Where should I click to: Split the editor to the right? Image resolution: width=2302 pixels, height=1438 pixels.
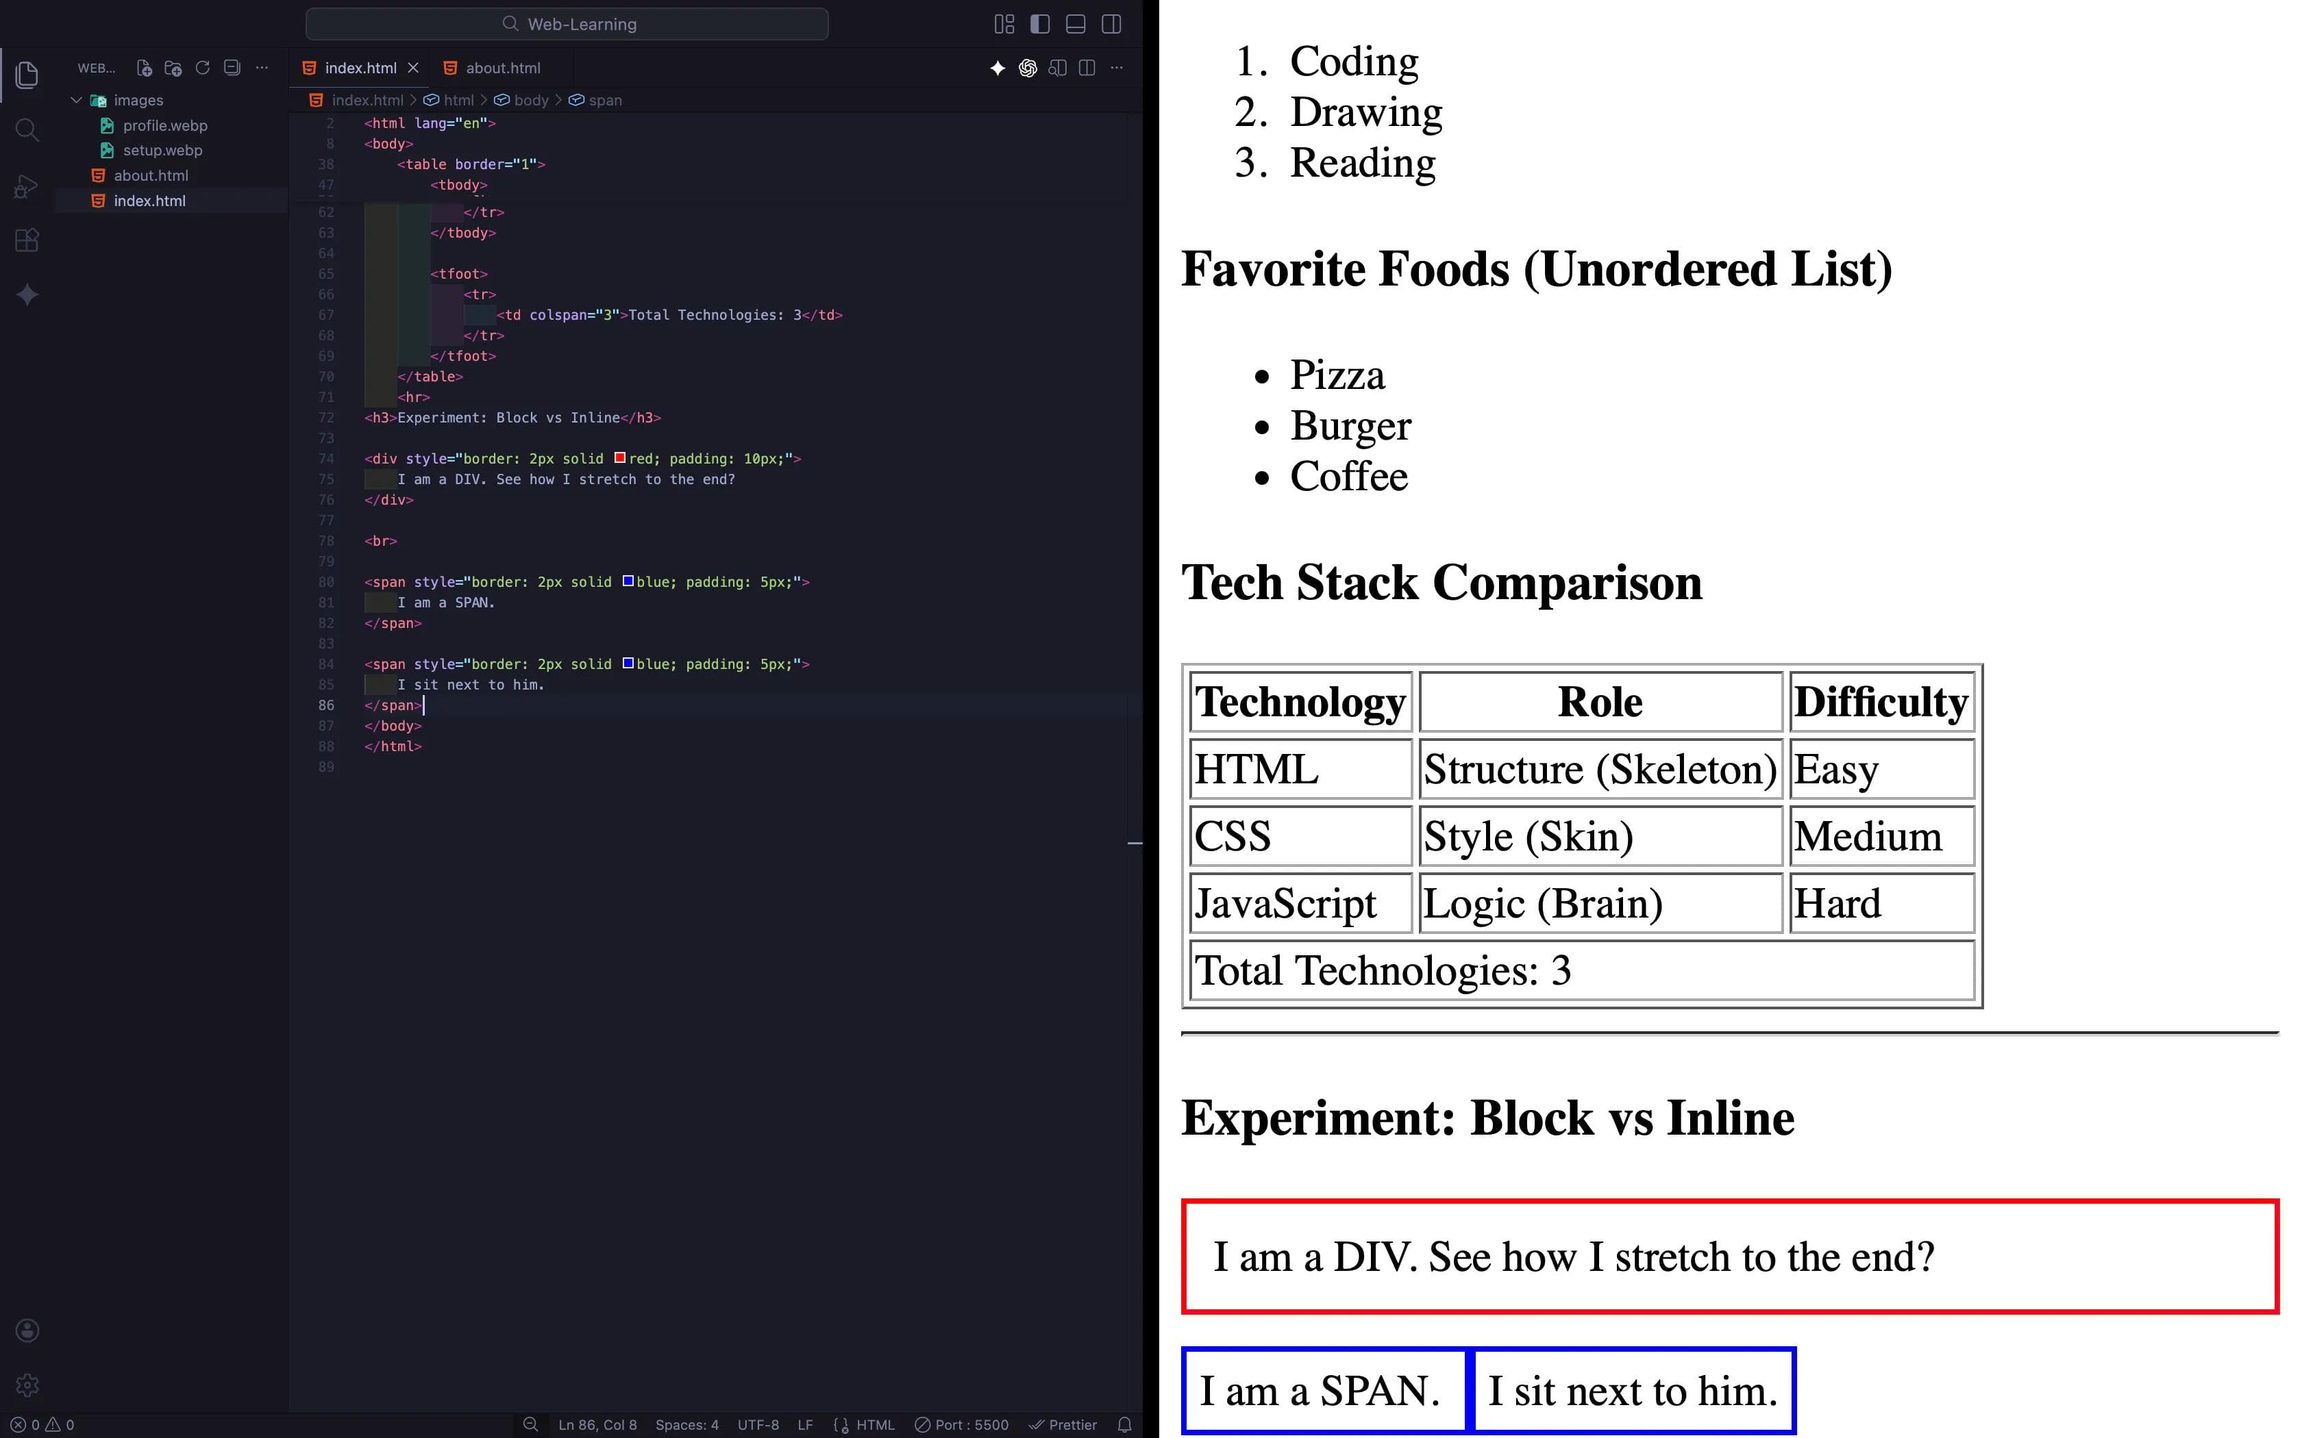click(x=1087, y=68)
